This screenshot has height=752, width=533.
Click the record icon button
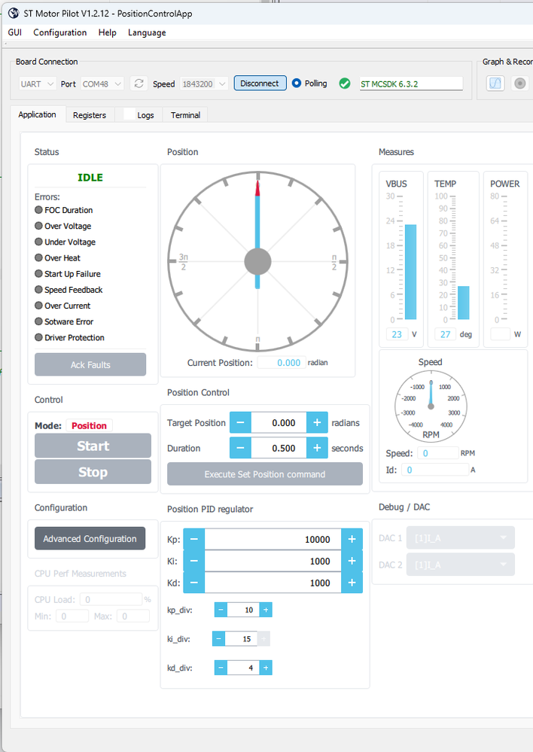tap(519, 84)
